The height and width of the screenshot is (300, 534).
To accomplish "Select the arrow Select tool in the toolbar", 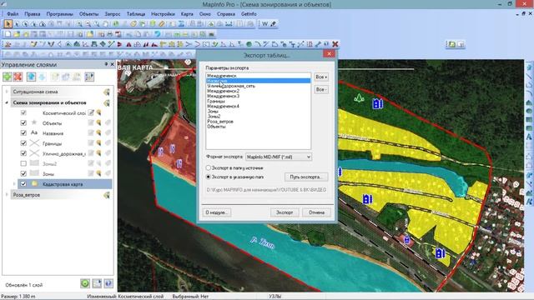I will 8,24.
